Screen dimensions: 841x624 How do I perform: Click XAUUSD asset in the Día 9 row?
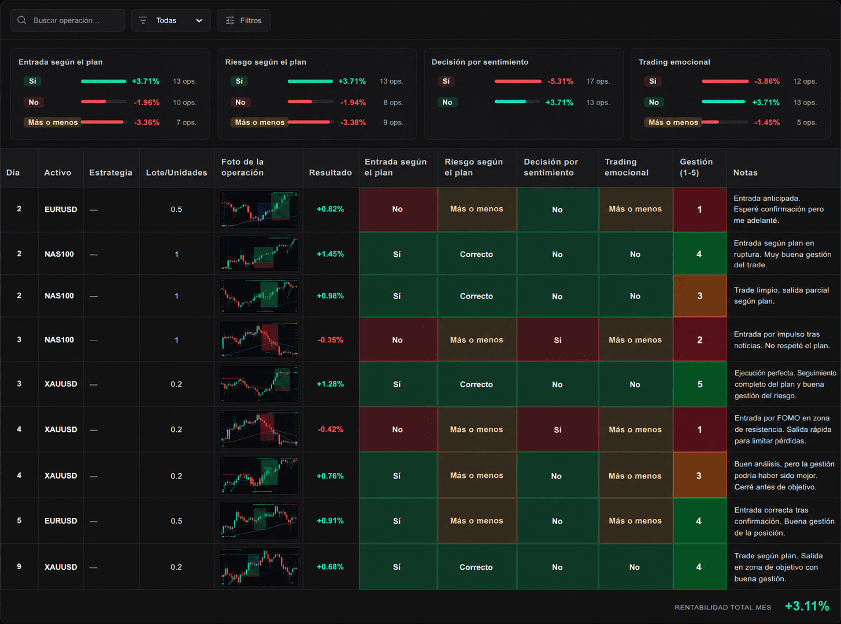pyautogui.click(x=61, y=567)
